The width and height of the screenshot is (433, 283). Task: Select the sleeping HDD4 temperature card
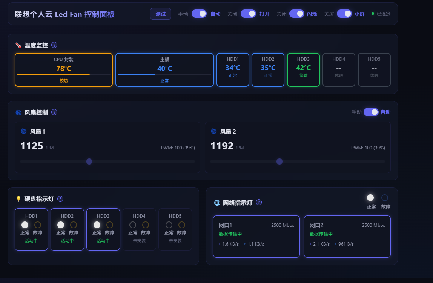(x=339, y=70)
